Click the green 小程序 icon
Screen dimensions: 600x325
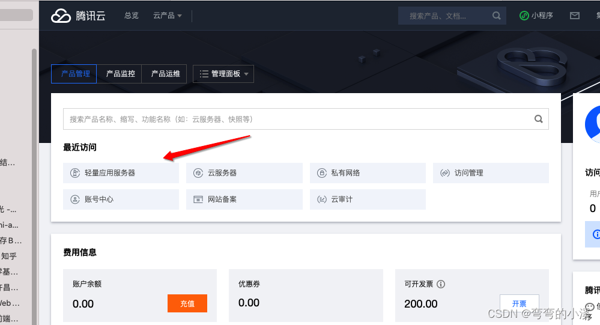coord(524,16)
